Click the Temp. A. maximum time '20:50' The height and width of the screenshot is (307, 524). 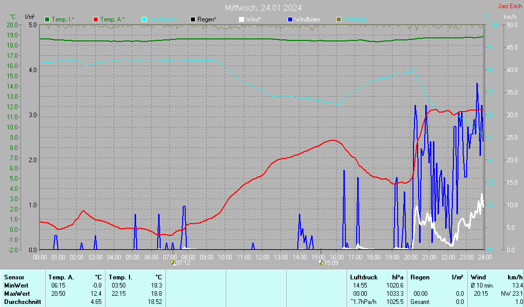58,294
